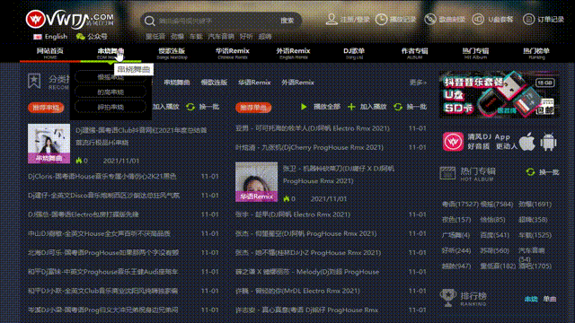Open the 订单记录 order records icon
The image size is (575, 323).
click(x=528, y=19)
